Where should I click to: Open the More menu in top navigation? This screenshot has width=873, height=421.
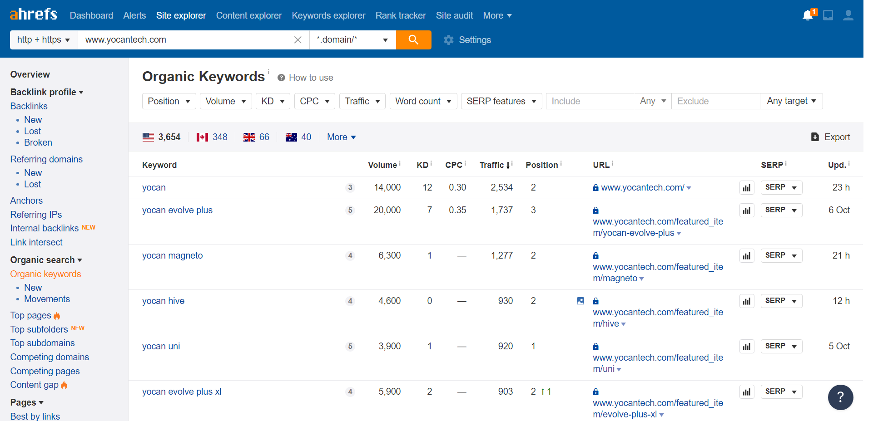[x=497, y=15]
